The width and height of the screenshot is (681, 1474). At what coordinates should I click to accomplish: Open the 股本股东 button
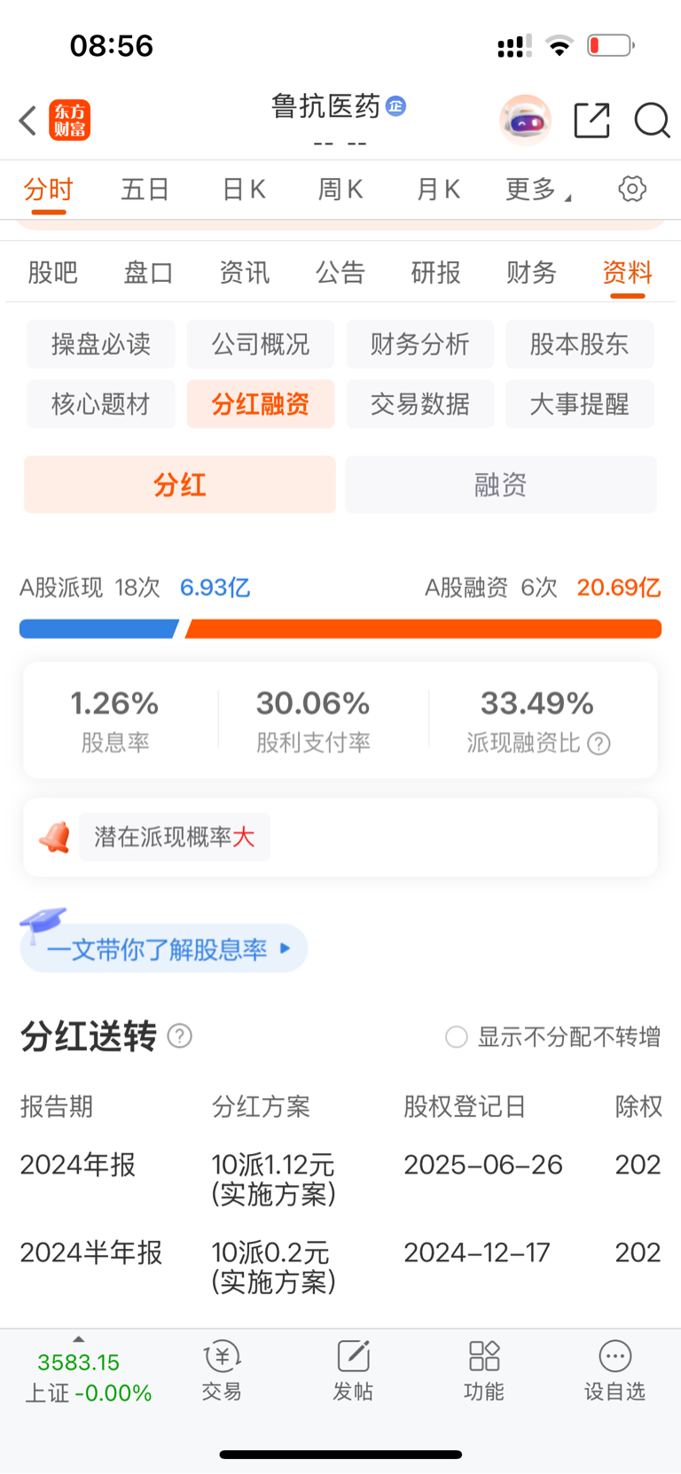click(580, 344)
